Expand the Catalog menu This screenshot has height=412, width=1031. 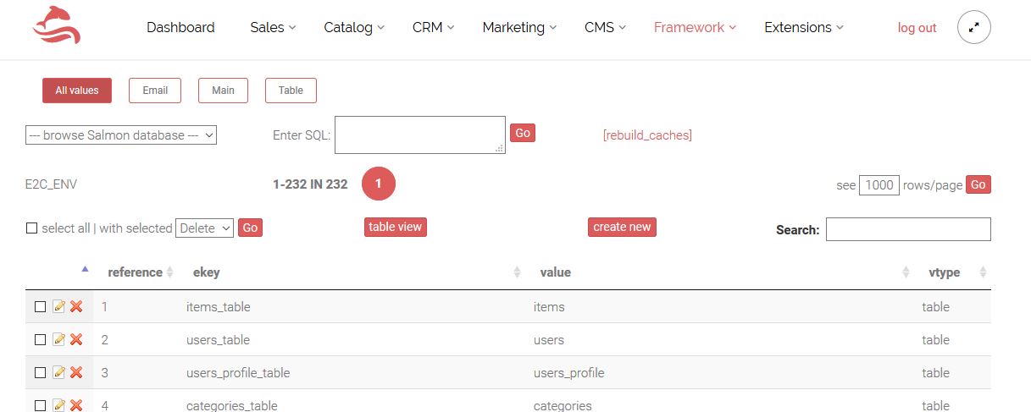pos(354,27)
